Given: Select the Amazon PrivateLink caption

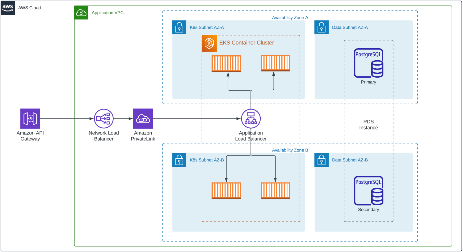Looking at the screenshot, I should tap(143, 136).
